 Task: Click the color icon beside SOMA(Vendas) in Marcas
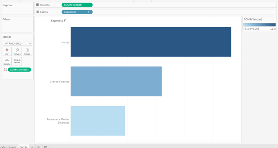tap(5, 70)
